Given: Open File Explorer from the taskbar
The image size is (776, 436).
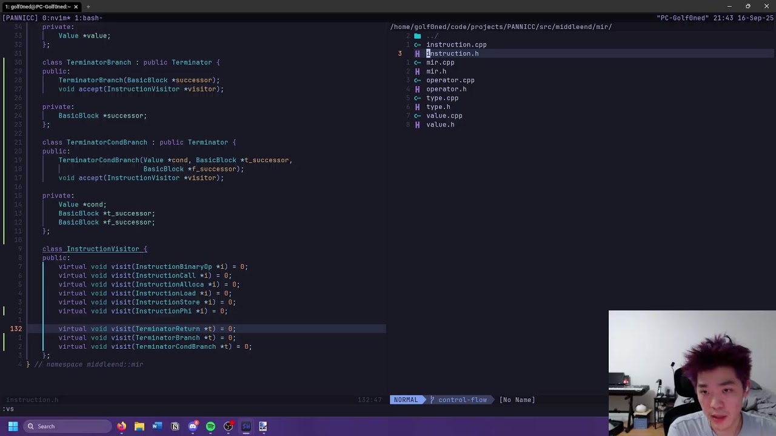Looking at the screenshot, I should click(x=139, y=426).
